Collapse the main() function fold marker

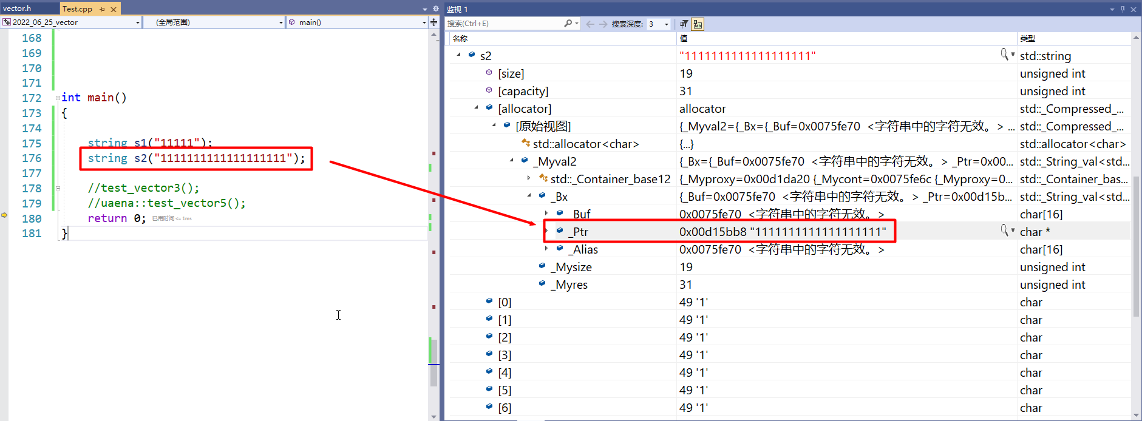58,98
